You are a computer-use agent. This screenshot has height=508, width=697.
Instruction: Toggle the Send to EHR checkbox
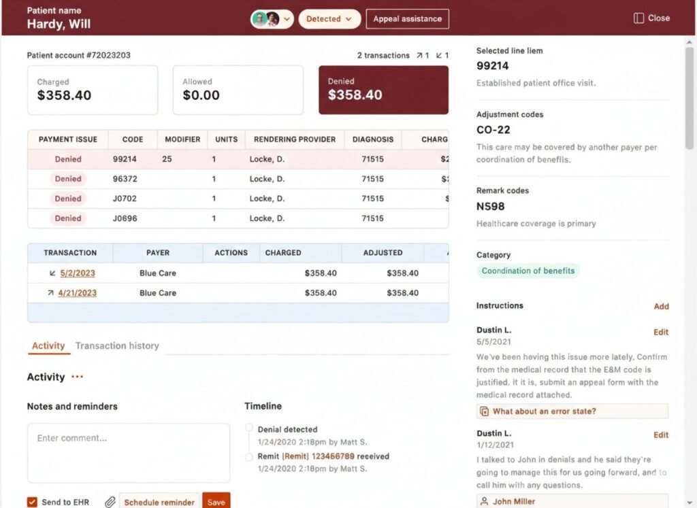click(x=32, y=502)
